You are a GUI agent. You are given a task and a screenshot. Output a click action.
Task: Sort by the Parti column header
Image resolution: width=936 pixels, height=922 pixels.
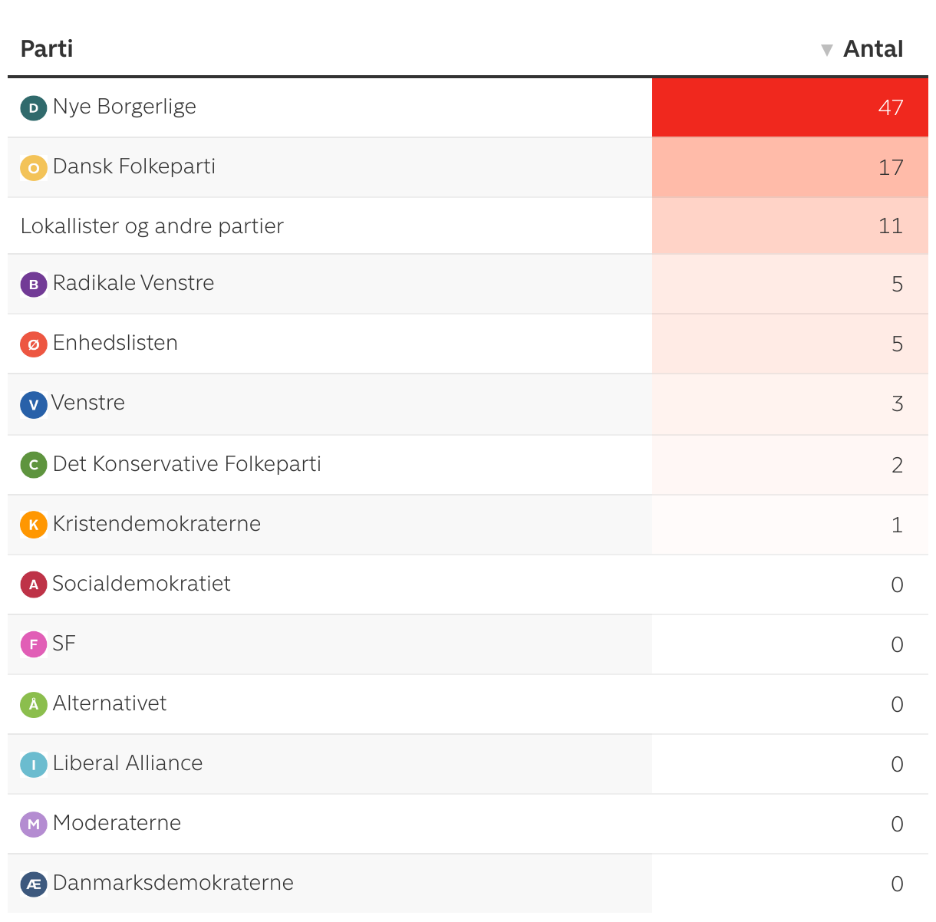47,49
